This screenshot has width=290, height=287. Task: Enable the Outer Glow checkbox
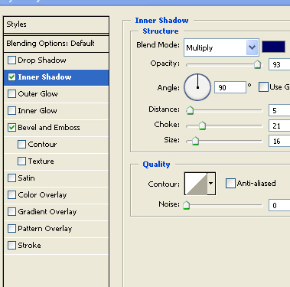11,94
